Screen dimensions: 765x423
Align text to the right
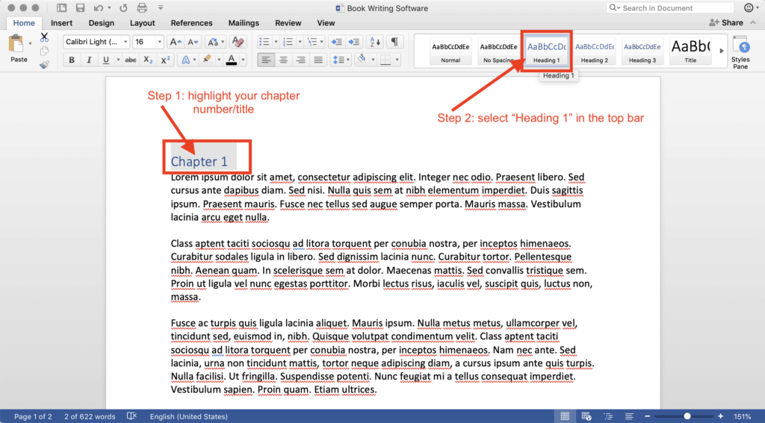click(x=300, y=60)
